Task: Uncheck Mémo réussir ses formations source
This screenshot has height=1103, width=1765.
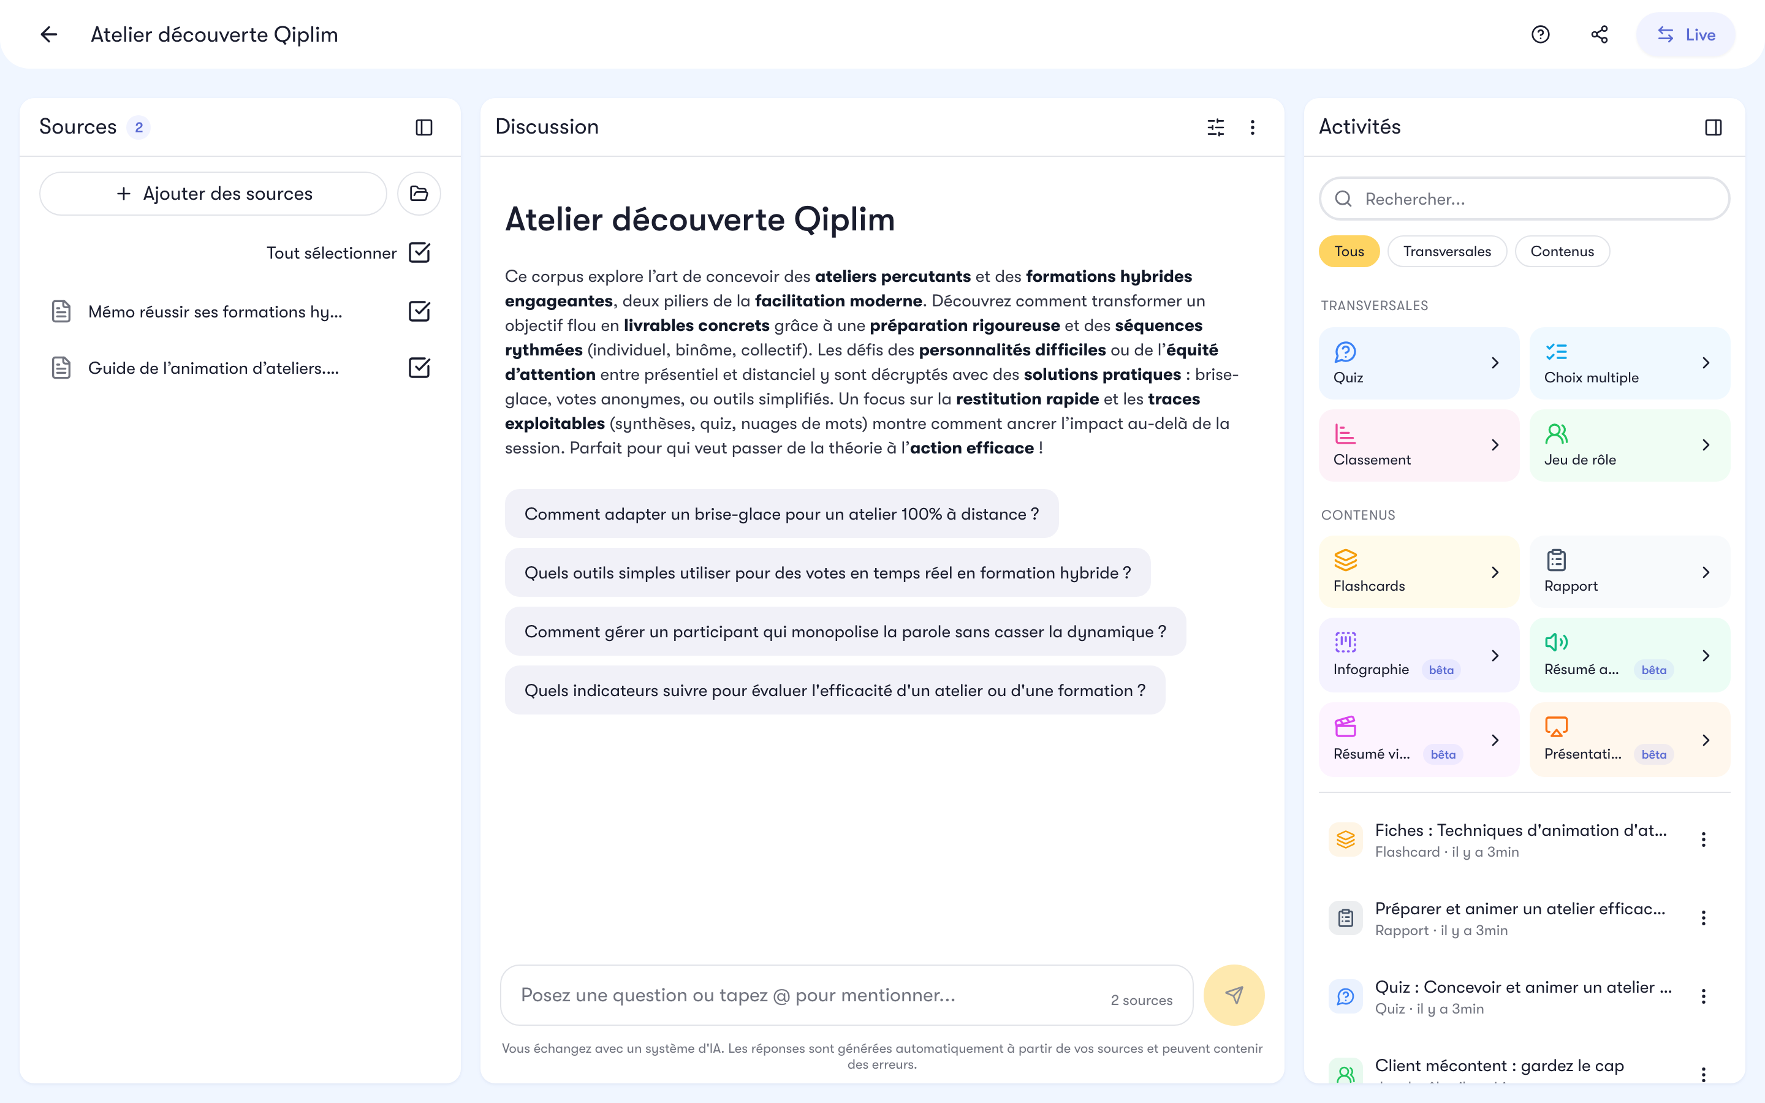Action: 419,311
